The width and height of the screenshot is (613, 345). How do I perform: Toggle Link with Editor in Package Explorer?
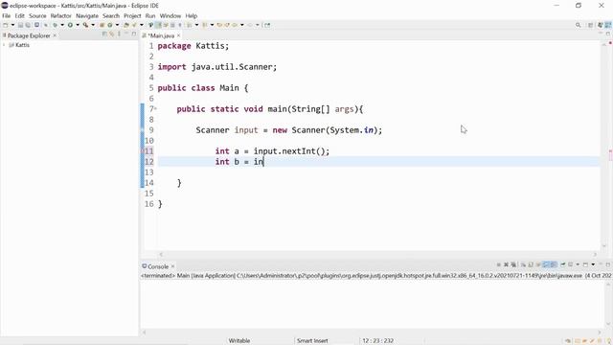click(111, 34)
